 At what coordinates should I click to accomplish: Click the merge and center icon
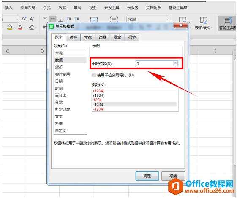(94, 19)
